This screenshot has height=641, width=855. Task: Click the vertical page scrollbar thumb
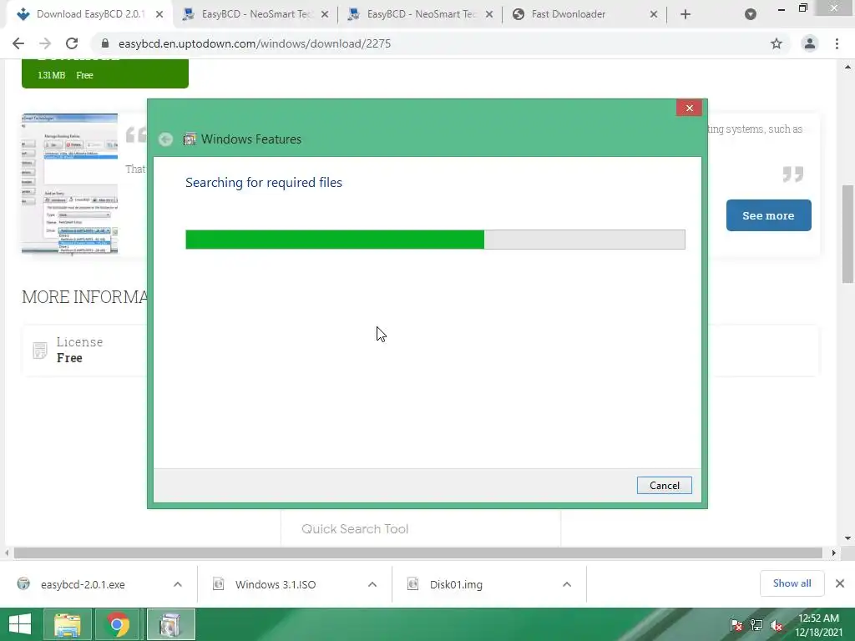click(847, 235)
